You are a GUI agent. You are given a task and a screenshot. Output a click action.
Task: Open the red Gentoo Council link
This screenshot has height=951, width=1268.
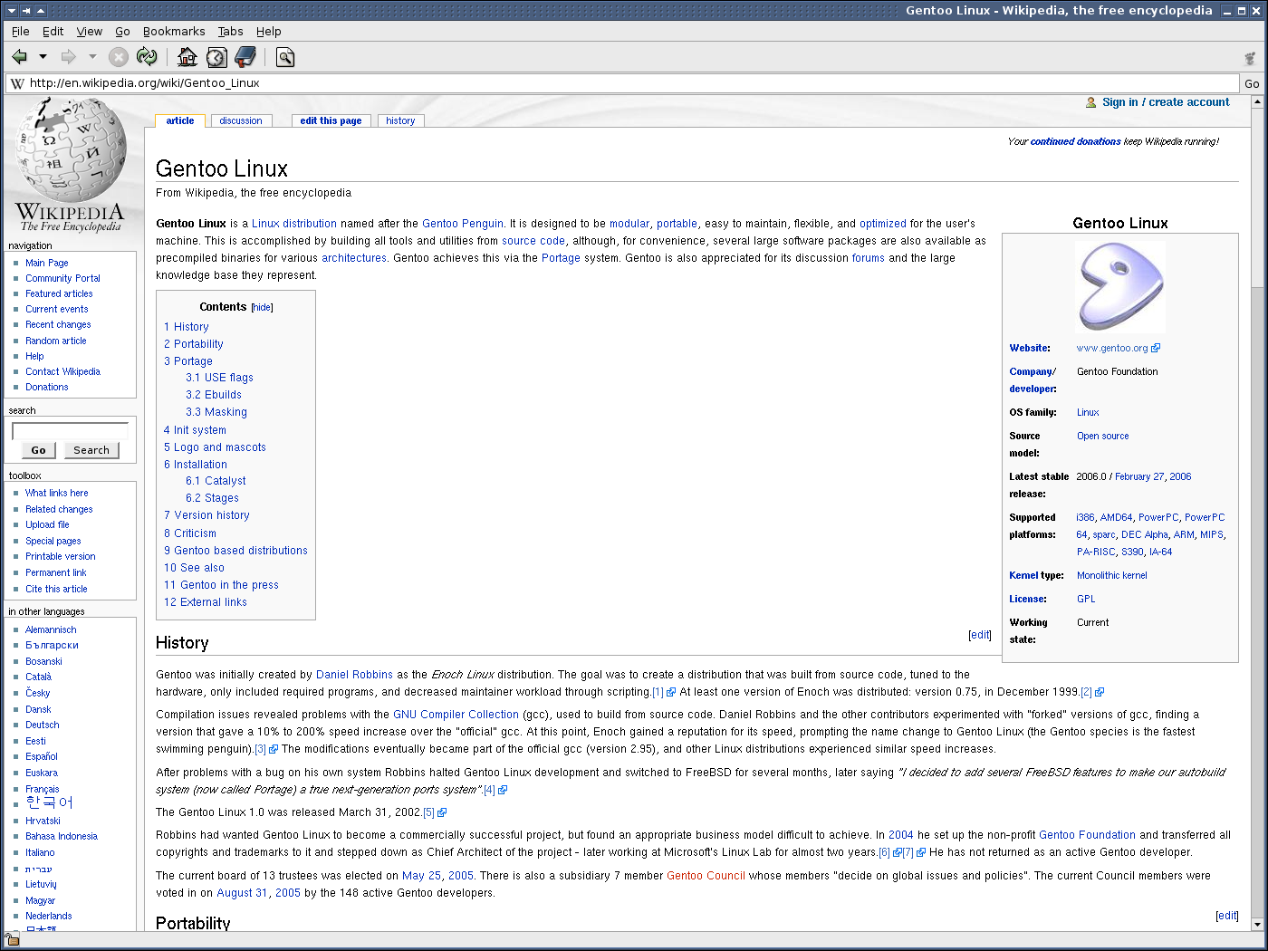706,876
